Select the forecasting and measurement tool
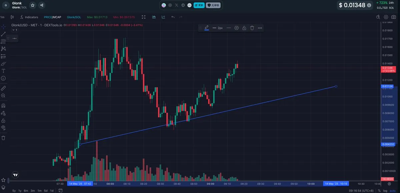Screen dimensions: 400x193 coord(3,56)
